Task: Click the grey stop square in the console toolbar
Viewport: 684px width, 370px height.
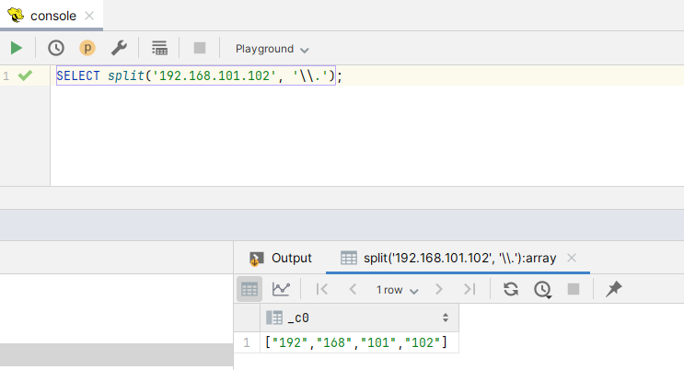Action: pos(200,48)
